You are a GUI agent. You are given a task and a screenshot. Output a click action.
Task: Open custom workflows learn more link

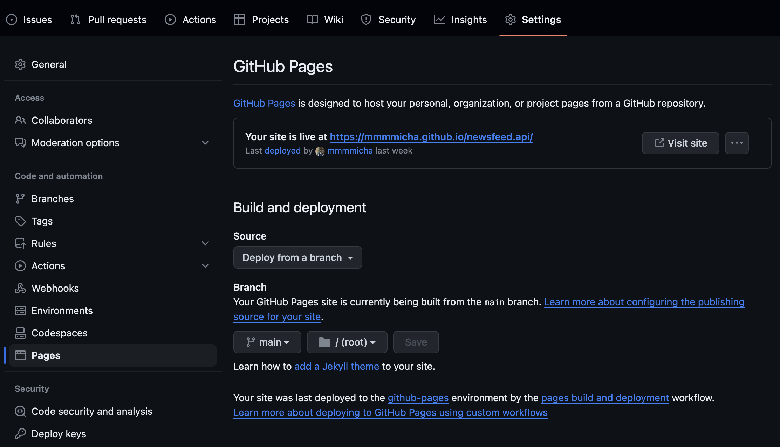[x=390, y=412]
